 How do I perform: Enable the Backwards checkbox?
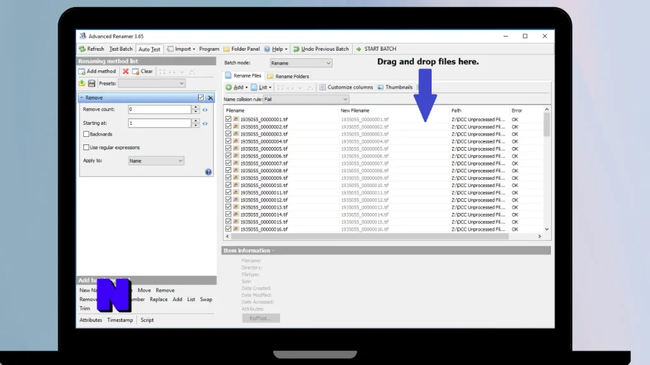coord(86,134)
